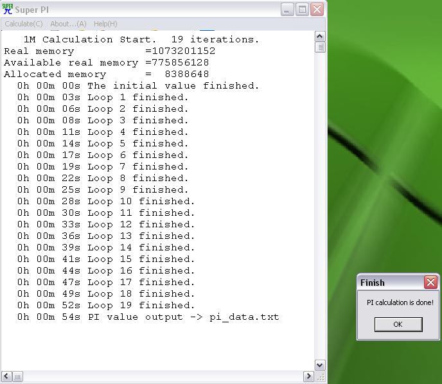Click 'The initial value finished.' line
442x384 pixels.
138,85
